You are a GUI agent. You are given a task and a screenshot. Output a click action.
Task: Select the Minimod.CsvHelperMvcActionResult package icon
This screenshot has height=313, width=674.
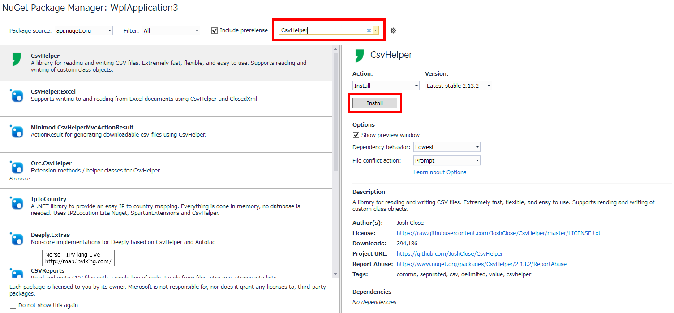coord(17,131)
